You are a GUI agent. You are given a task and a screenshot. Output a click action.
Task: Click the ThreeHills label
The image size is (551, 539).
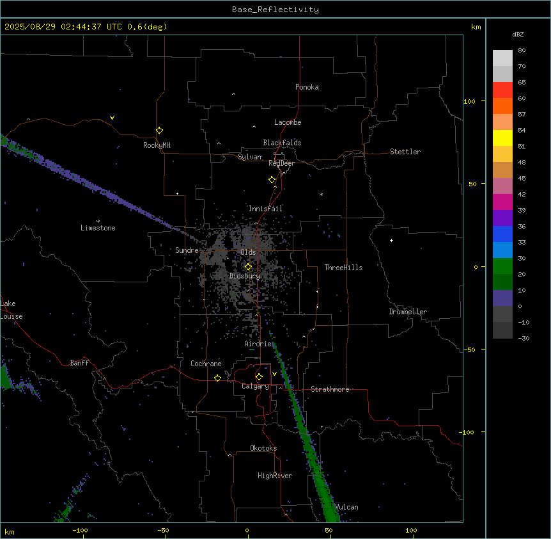tap(343, 268)
